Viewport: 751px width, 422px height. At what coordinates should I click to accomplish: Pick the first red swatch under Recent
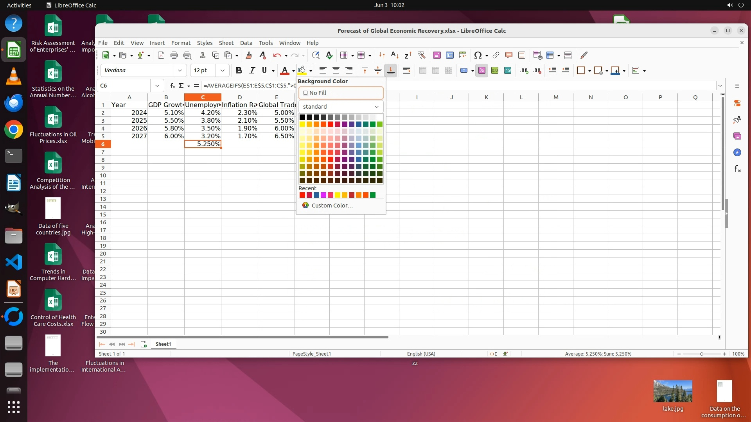pyautogui.click(x=302, y=195)
